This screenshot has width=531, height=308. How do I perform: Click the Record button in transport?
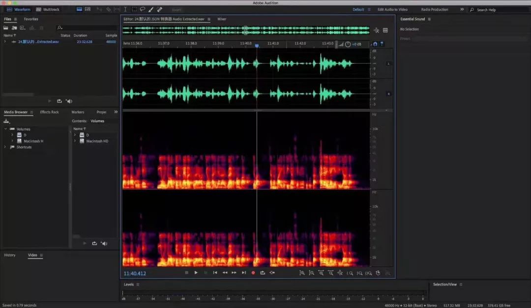pyautogui.click(x=253, y=273)
